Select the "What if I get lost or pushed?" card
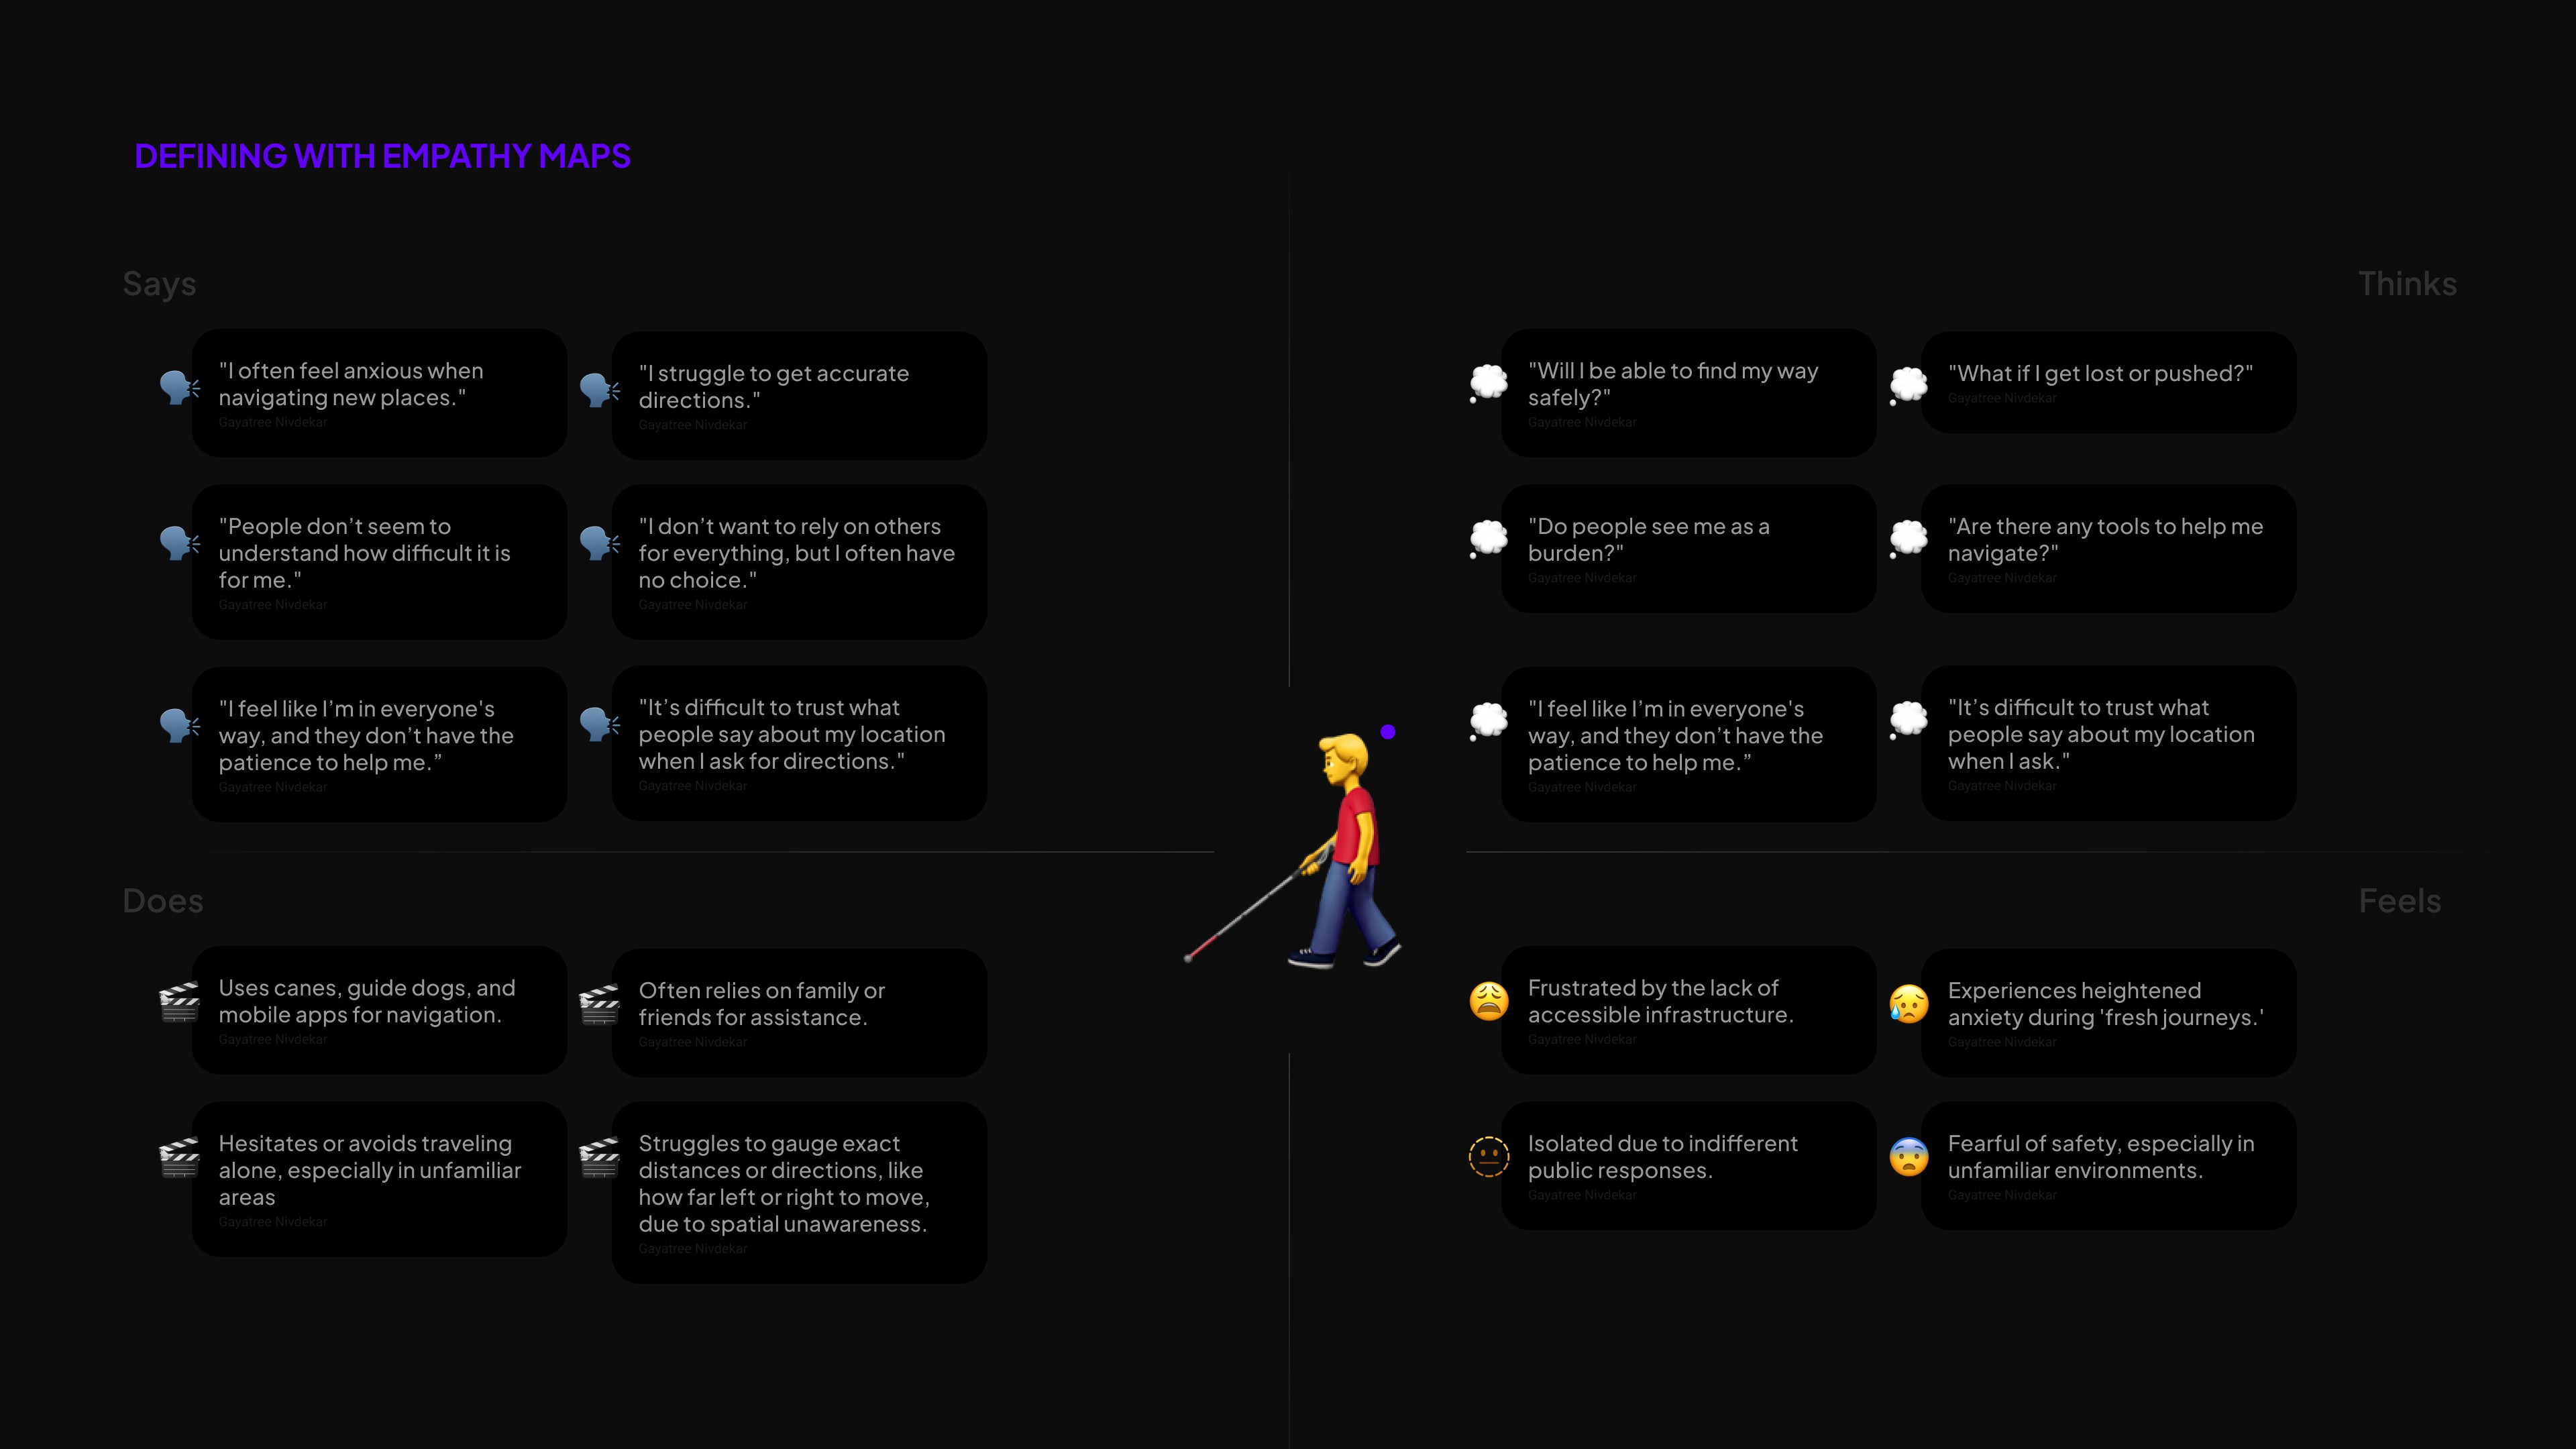The image size is (2576, 1449). point(2108,383)
